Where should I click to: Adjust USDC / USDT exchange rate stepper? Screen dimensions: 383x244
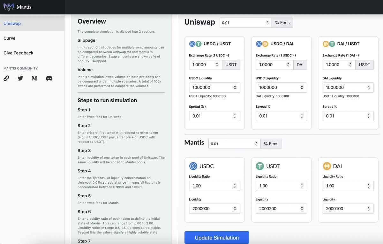pyautogui.click(x=217, y=65)
